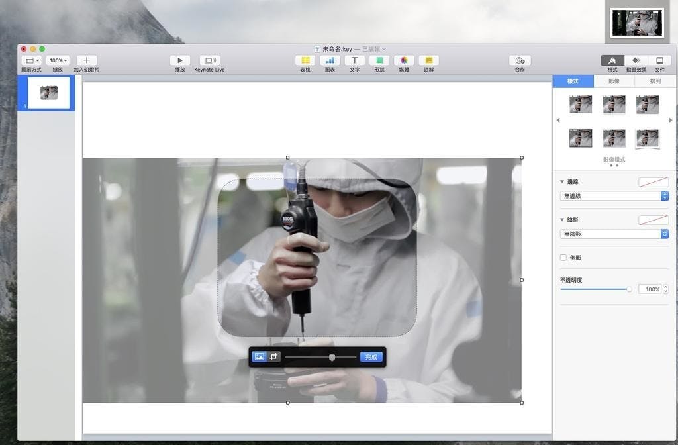Open the shadow dropdown (無陰影)

614,234
